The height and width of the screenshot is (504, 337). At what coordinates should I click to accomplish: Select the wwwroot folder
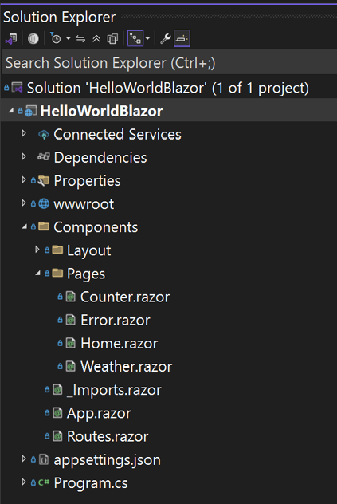pos(84,204)
